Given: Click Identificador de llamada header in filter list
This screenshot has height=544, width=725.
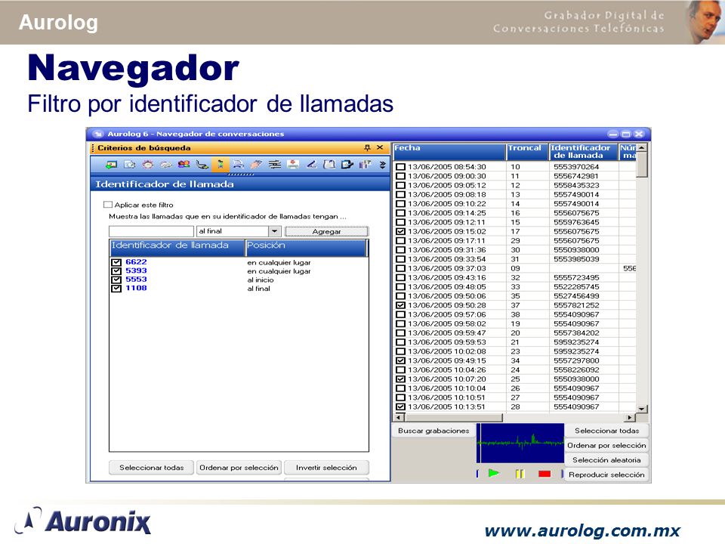Looking at the screenshot, I should 177,248.
